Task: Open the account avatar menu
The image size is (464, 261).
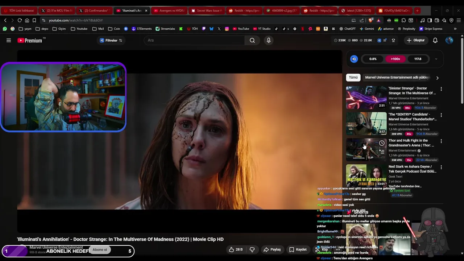Action: [x=449, y=40]
